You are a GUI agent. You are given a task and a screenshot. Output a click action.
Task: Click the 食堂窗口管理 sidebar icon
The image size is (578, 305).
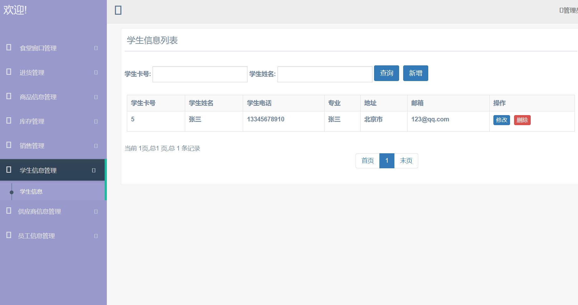point(8,48)
